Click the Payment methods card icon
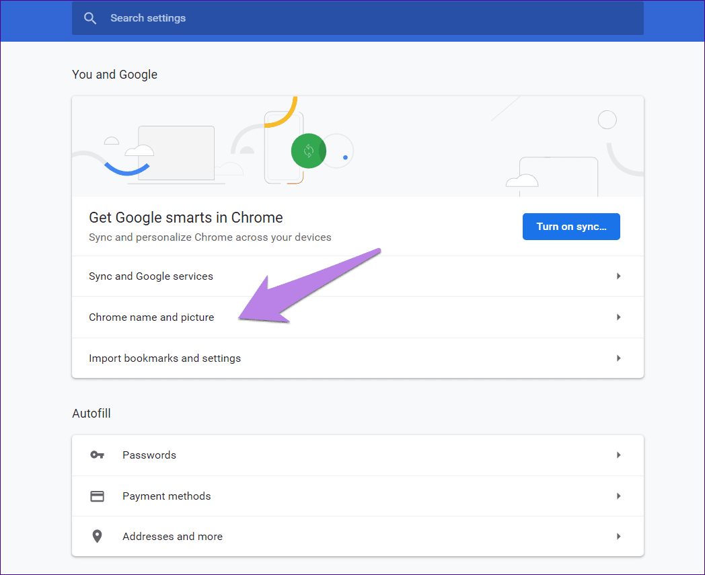Viewport: 705px width, 575px height. point(97,496)
